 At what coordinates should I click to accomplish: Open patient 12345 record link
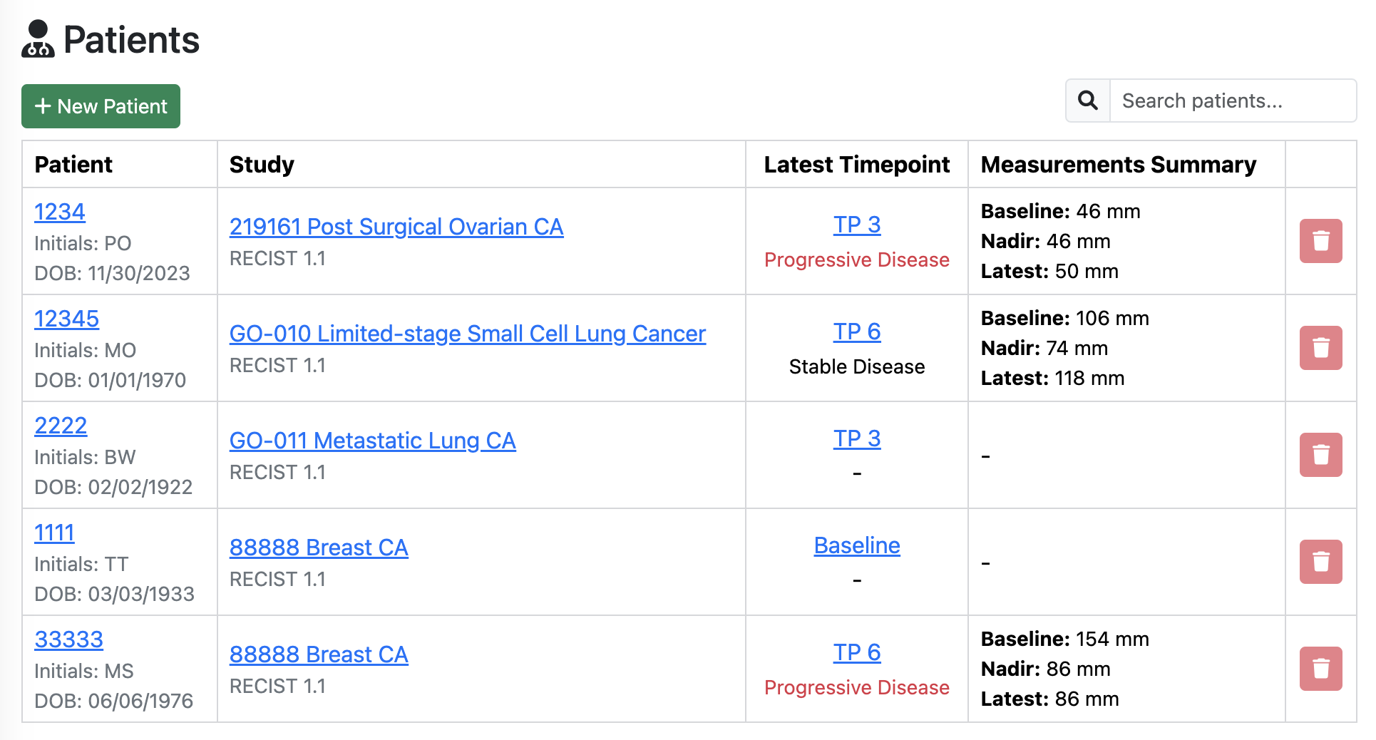[x=66, y=319]
